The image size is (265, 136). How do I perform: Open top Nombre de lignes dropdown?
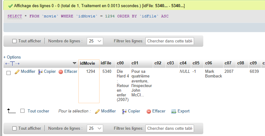(x=95, y=41)
